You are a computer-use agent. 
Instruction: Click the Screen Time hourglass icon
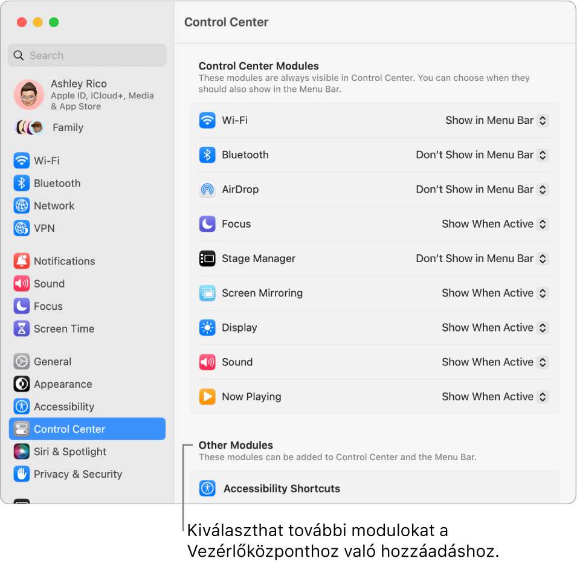pos(21,328)
